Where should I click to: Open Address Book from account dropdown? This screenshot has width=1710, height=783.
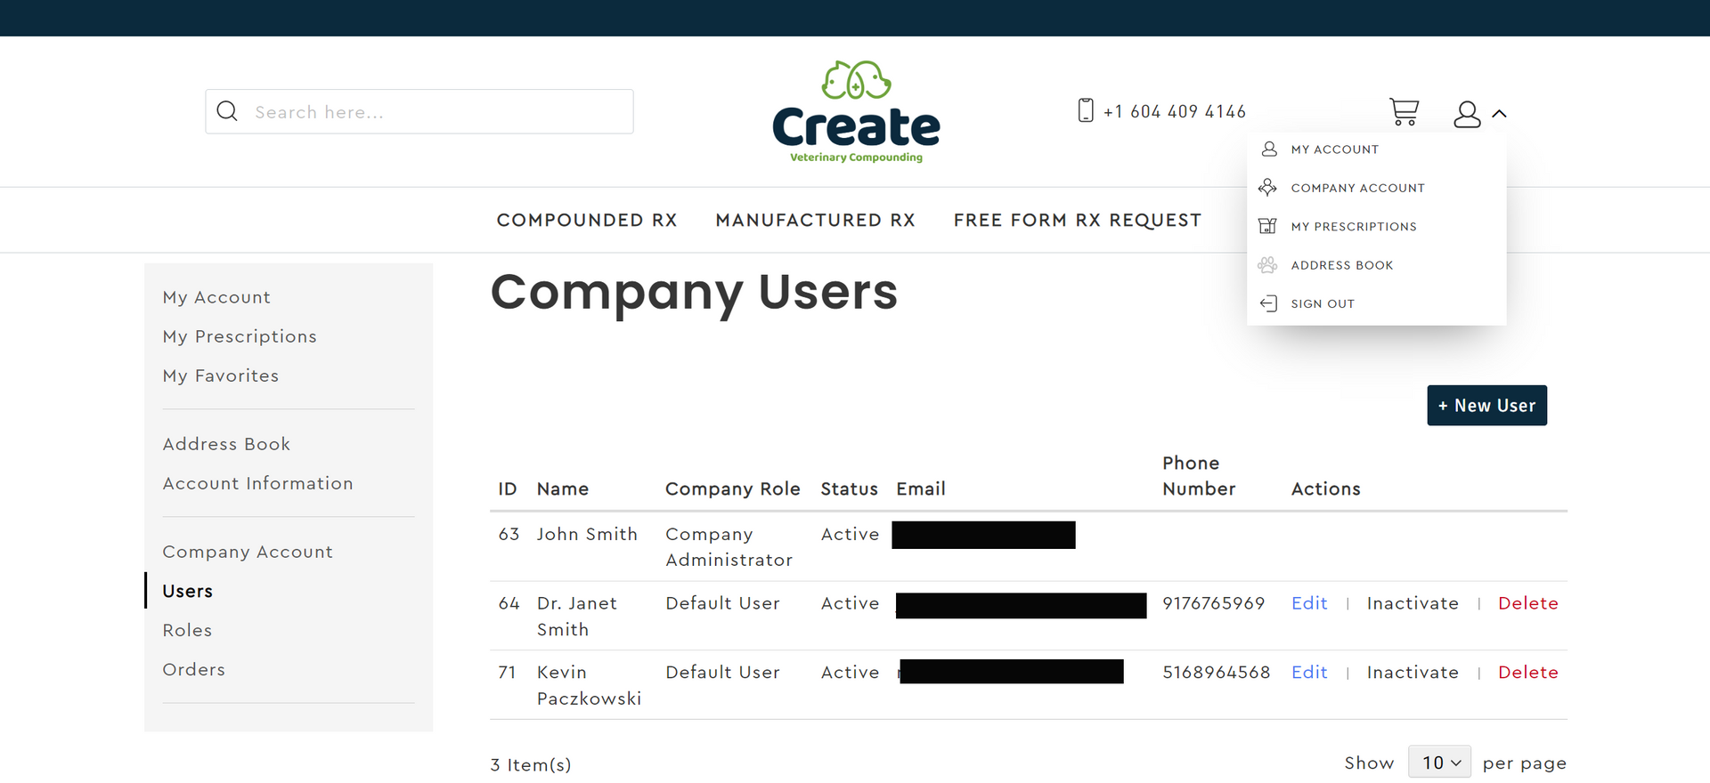coord(1341,265)
